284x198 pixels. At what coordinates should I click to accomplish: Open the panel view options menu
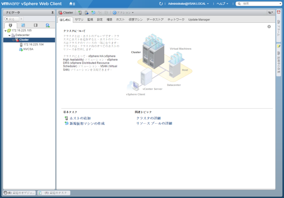(x=271, y=12)
